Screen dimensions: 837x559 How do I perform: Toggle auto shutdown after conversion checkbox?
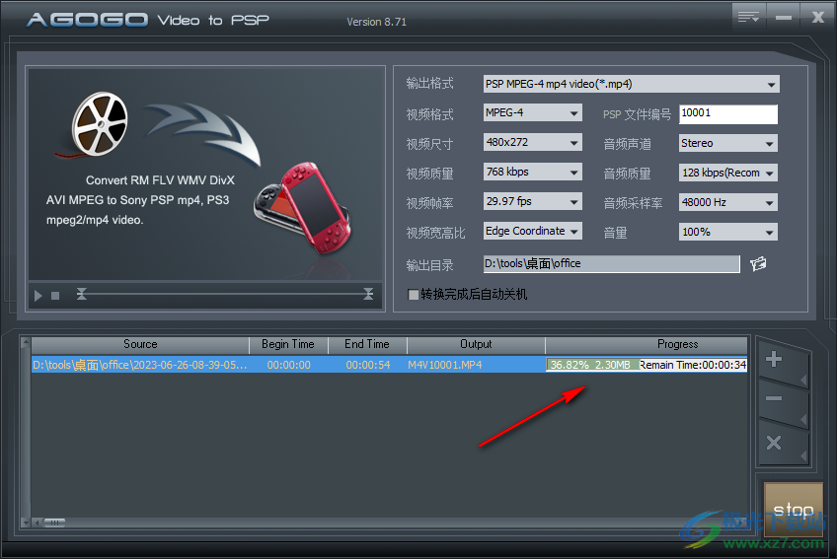(413, 295)
